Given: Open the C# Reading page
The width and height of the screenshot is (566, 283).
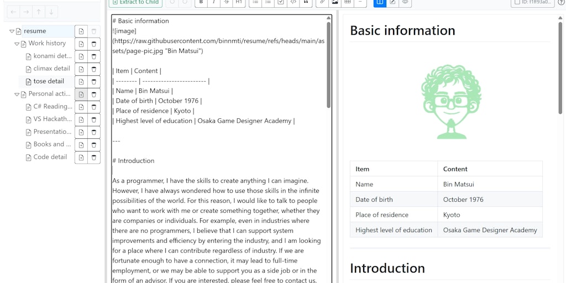Looking at the screenshot, I should click(53, 107).
